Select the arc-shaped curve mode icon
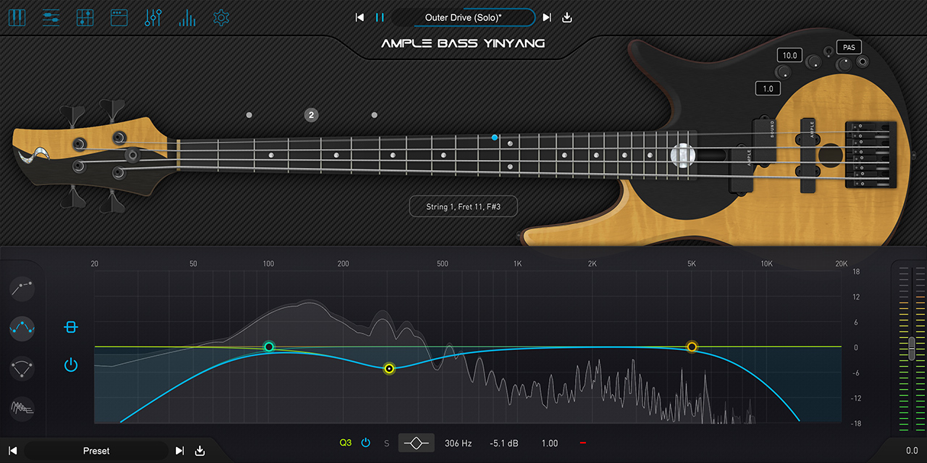 [x=22, y=368]
